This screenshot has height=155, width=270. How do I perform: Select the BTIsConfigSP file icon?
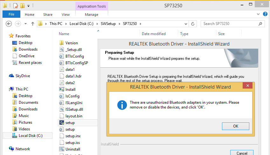61,63
